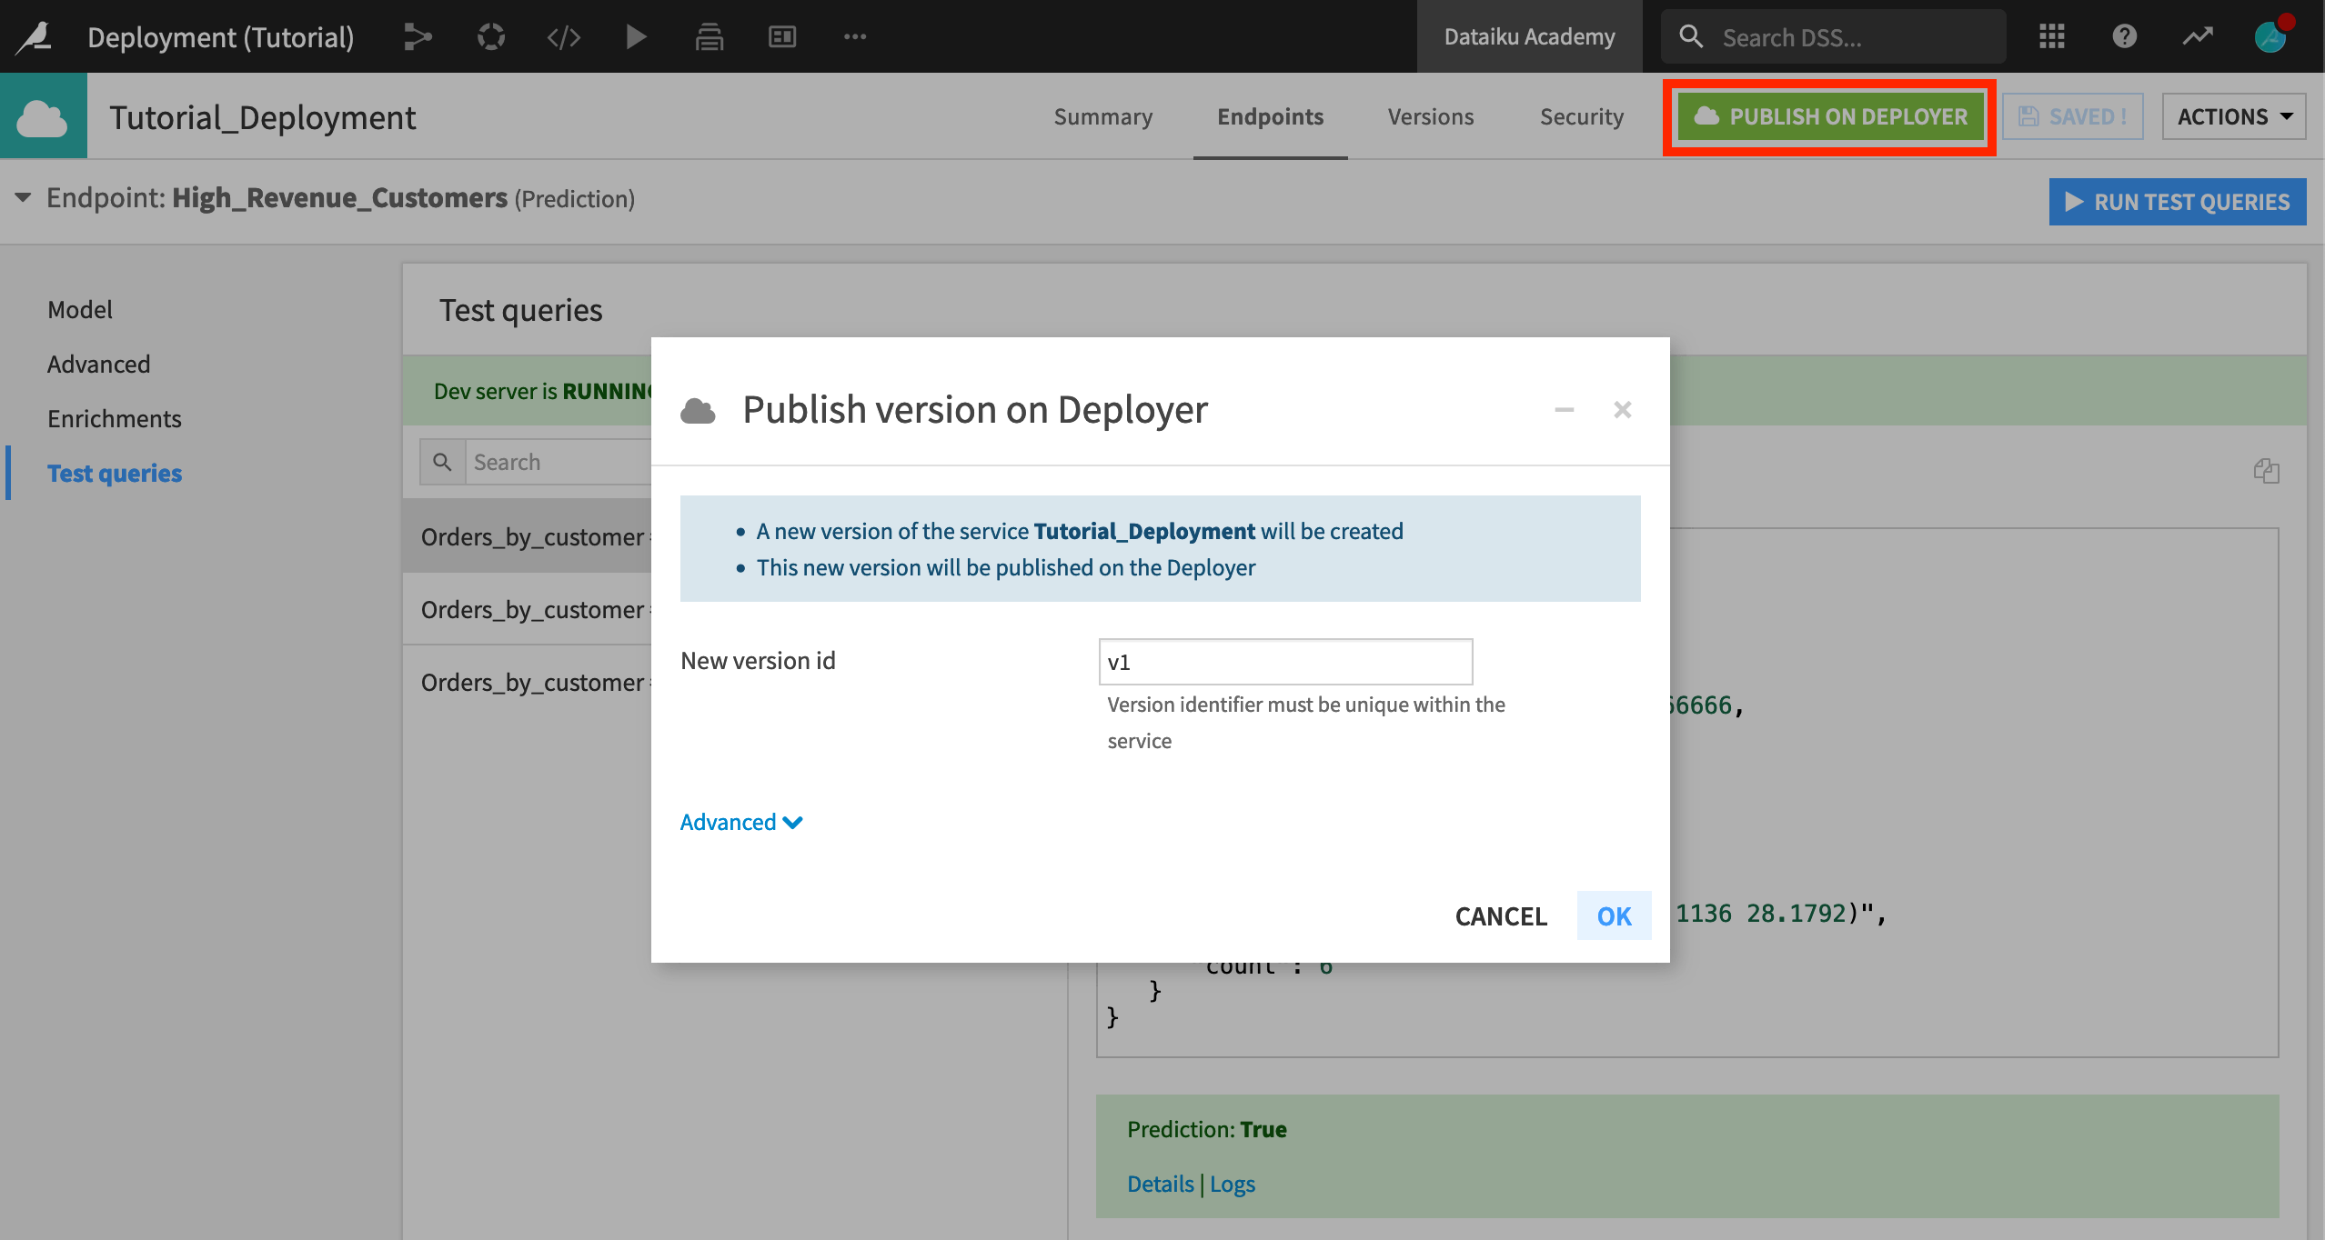
Task: Expand the Advanced options in dialog
Action: point(741,822)
